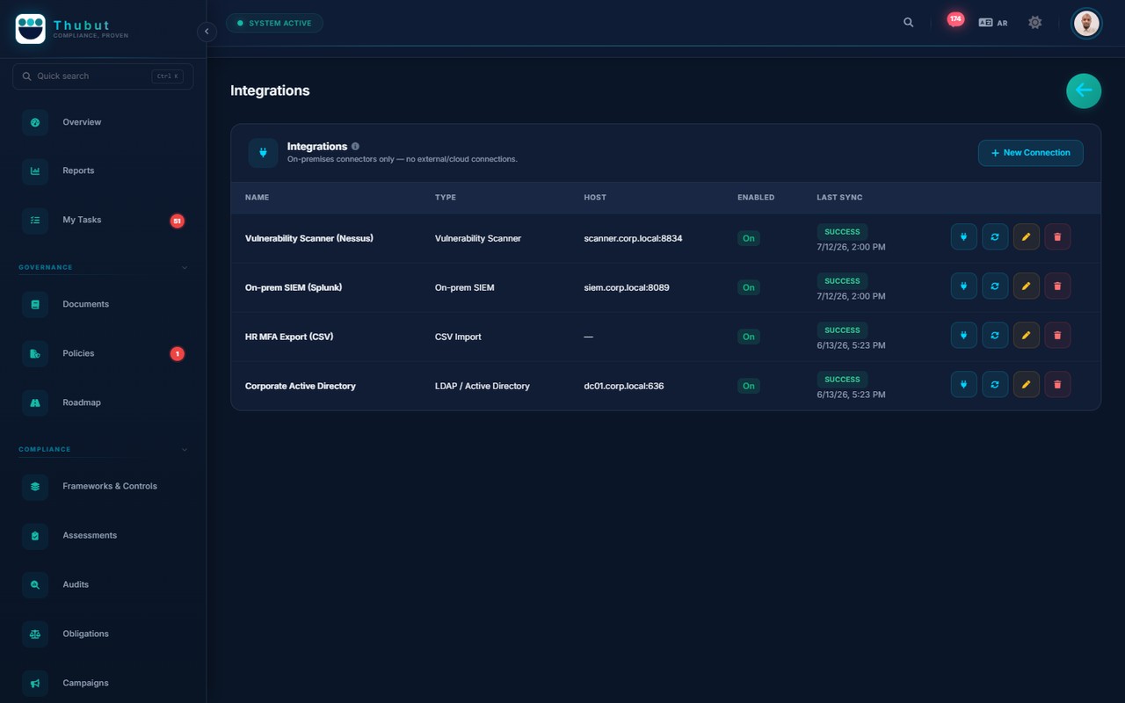
Task: Edit the HR MFA Export (CSV) connection
Action: coord(1026,335)
